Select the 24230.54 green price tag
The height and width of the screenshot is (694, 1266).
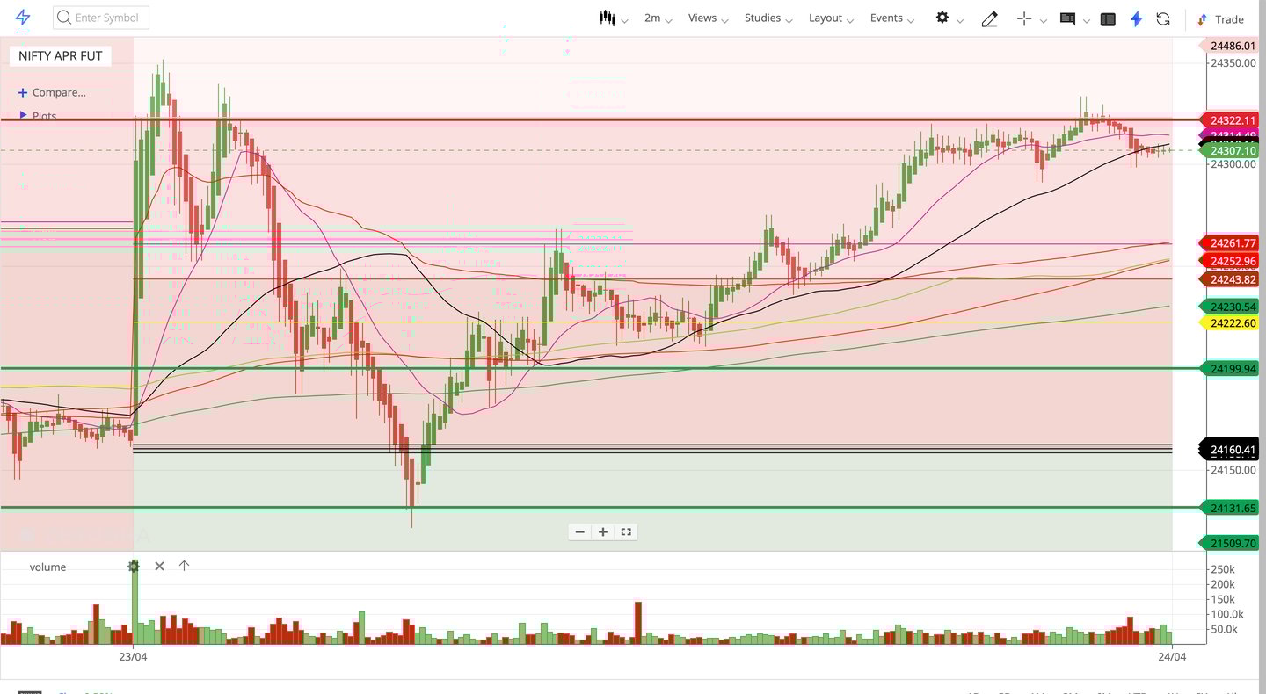[1229, 306]
